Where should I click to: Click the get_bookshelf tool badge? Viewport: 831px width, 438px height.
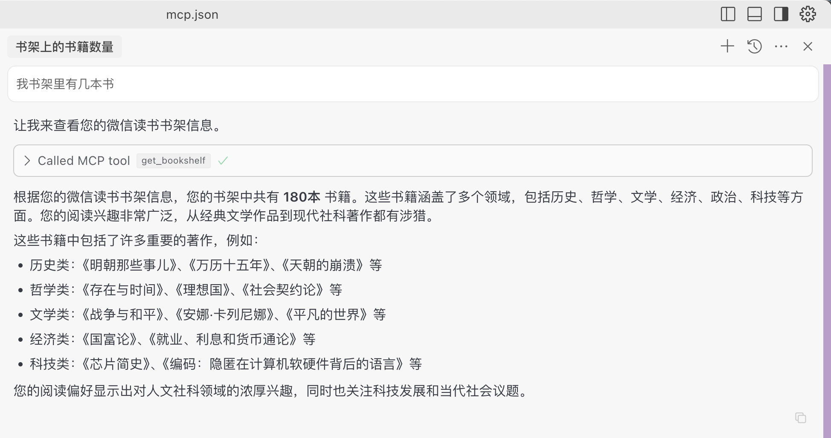(173, 161)
